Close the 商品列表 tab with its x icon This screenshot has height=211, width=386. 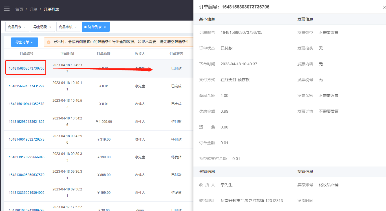[25, 27]
